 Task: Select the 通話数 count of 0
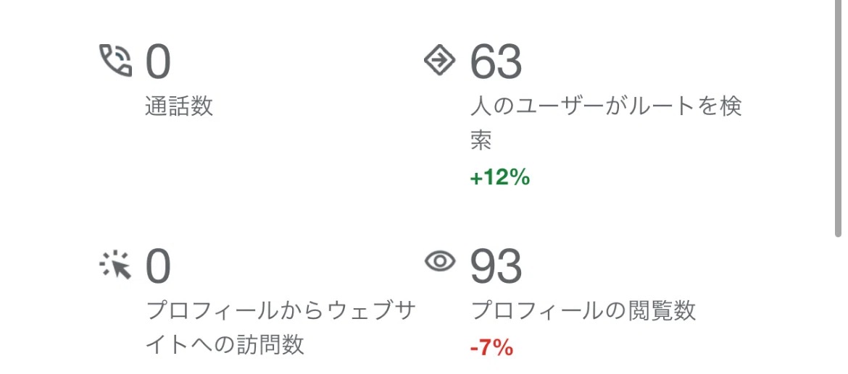[x=158, y=62]
